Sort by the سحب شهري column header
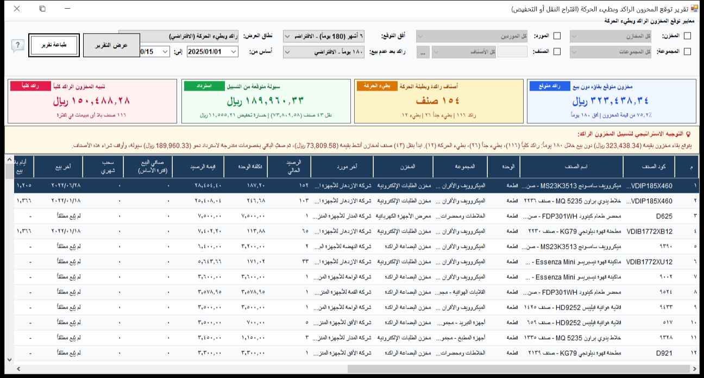 point(103,166)
